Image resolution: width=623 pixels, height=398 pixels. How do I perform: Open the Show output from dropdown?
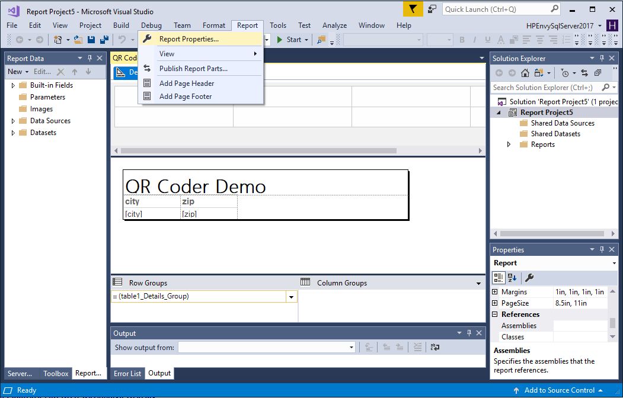352,348
